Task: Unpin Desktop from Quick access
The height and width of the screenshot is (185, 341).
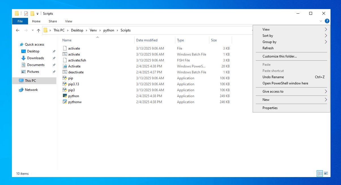Action: [x=54, y=51]
